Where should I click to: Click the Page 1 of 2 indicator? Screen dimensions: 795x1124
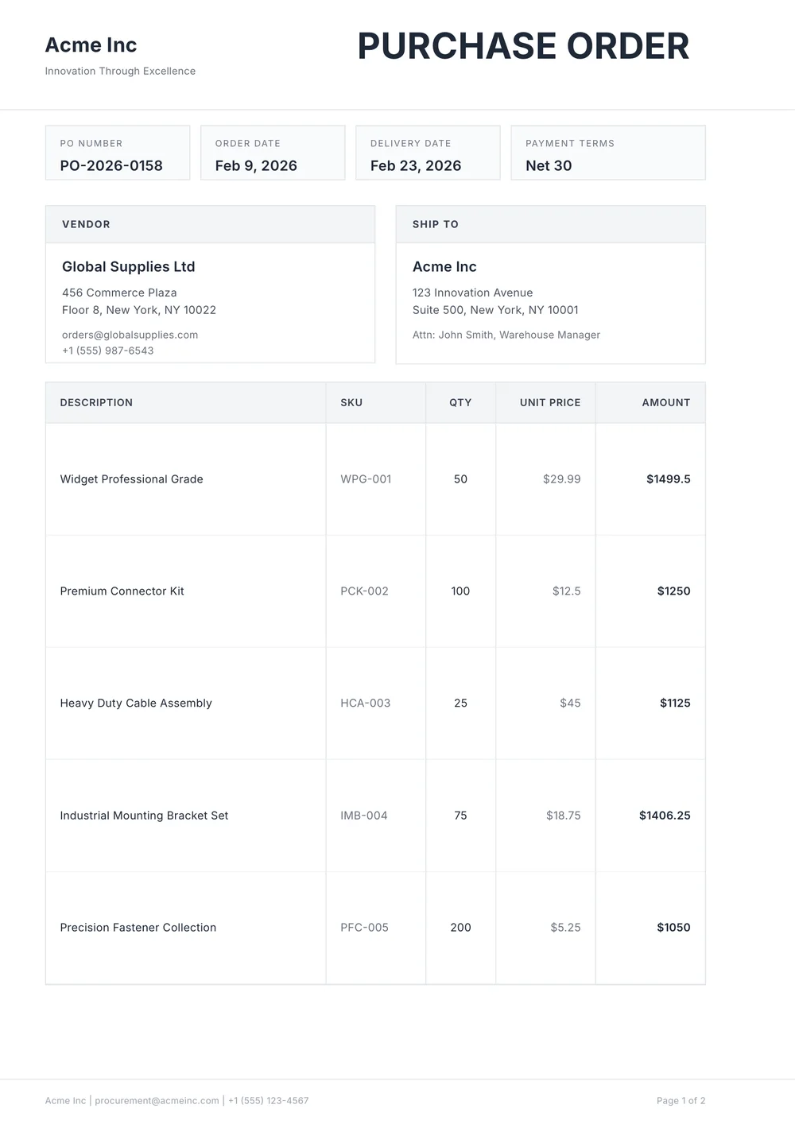click(681, 1100)
